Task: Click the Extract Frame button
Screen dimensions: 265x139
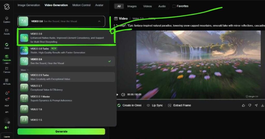Action: coord(180,105)
